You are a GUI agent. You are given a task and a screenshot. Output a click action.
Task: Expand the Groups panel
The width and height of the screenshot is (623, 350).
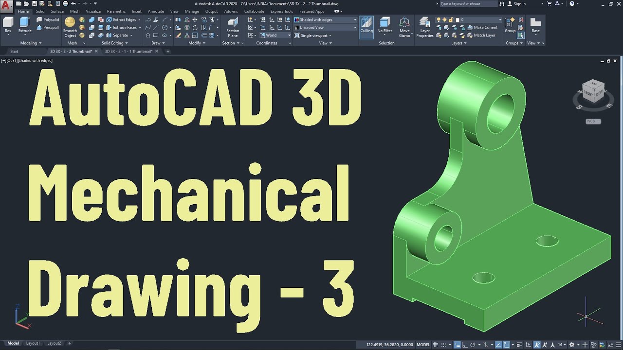[x=514, y=43]
